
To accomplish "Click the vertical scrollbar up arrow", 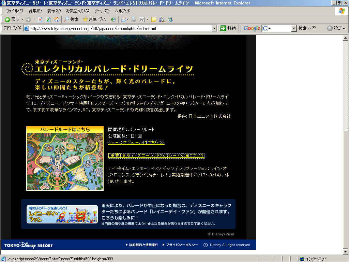I will 346,38.
